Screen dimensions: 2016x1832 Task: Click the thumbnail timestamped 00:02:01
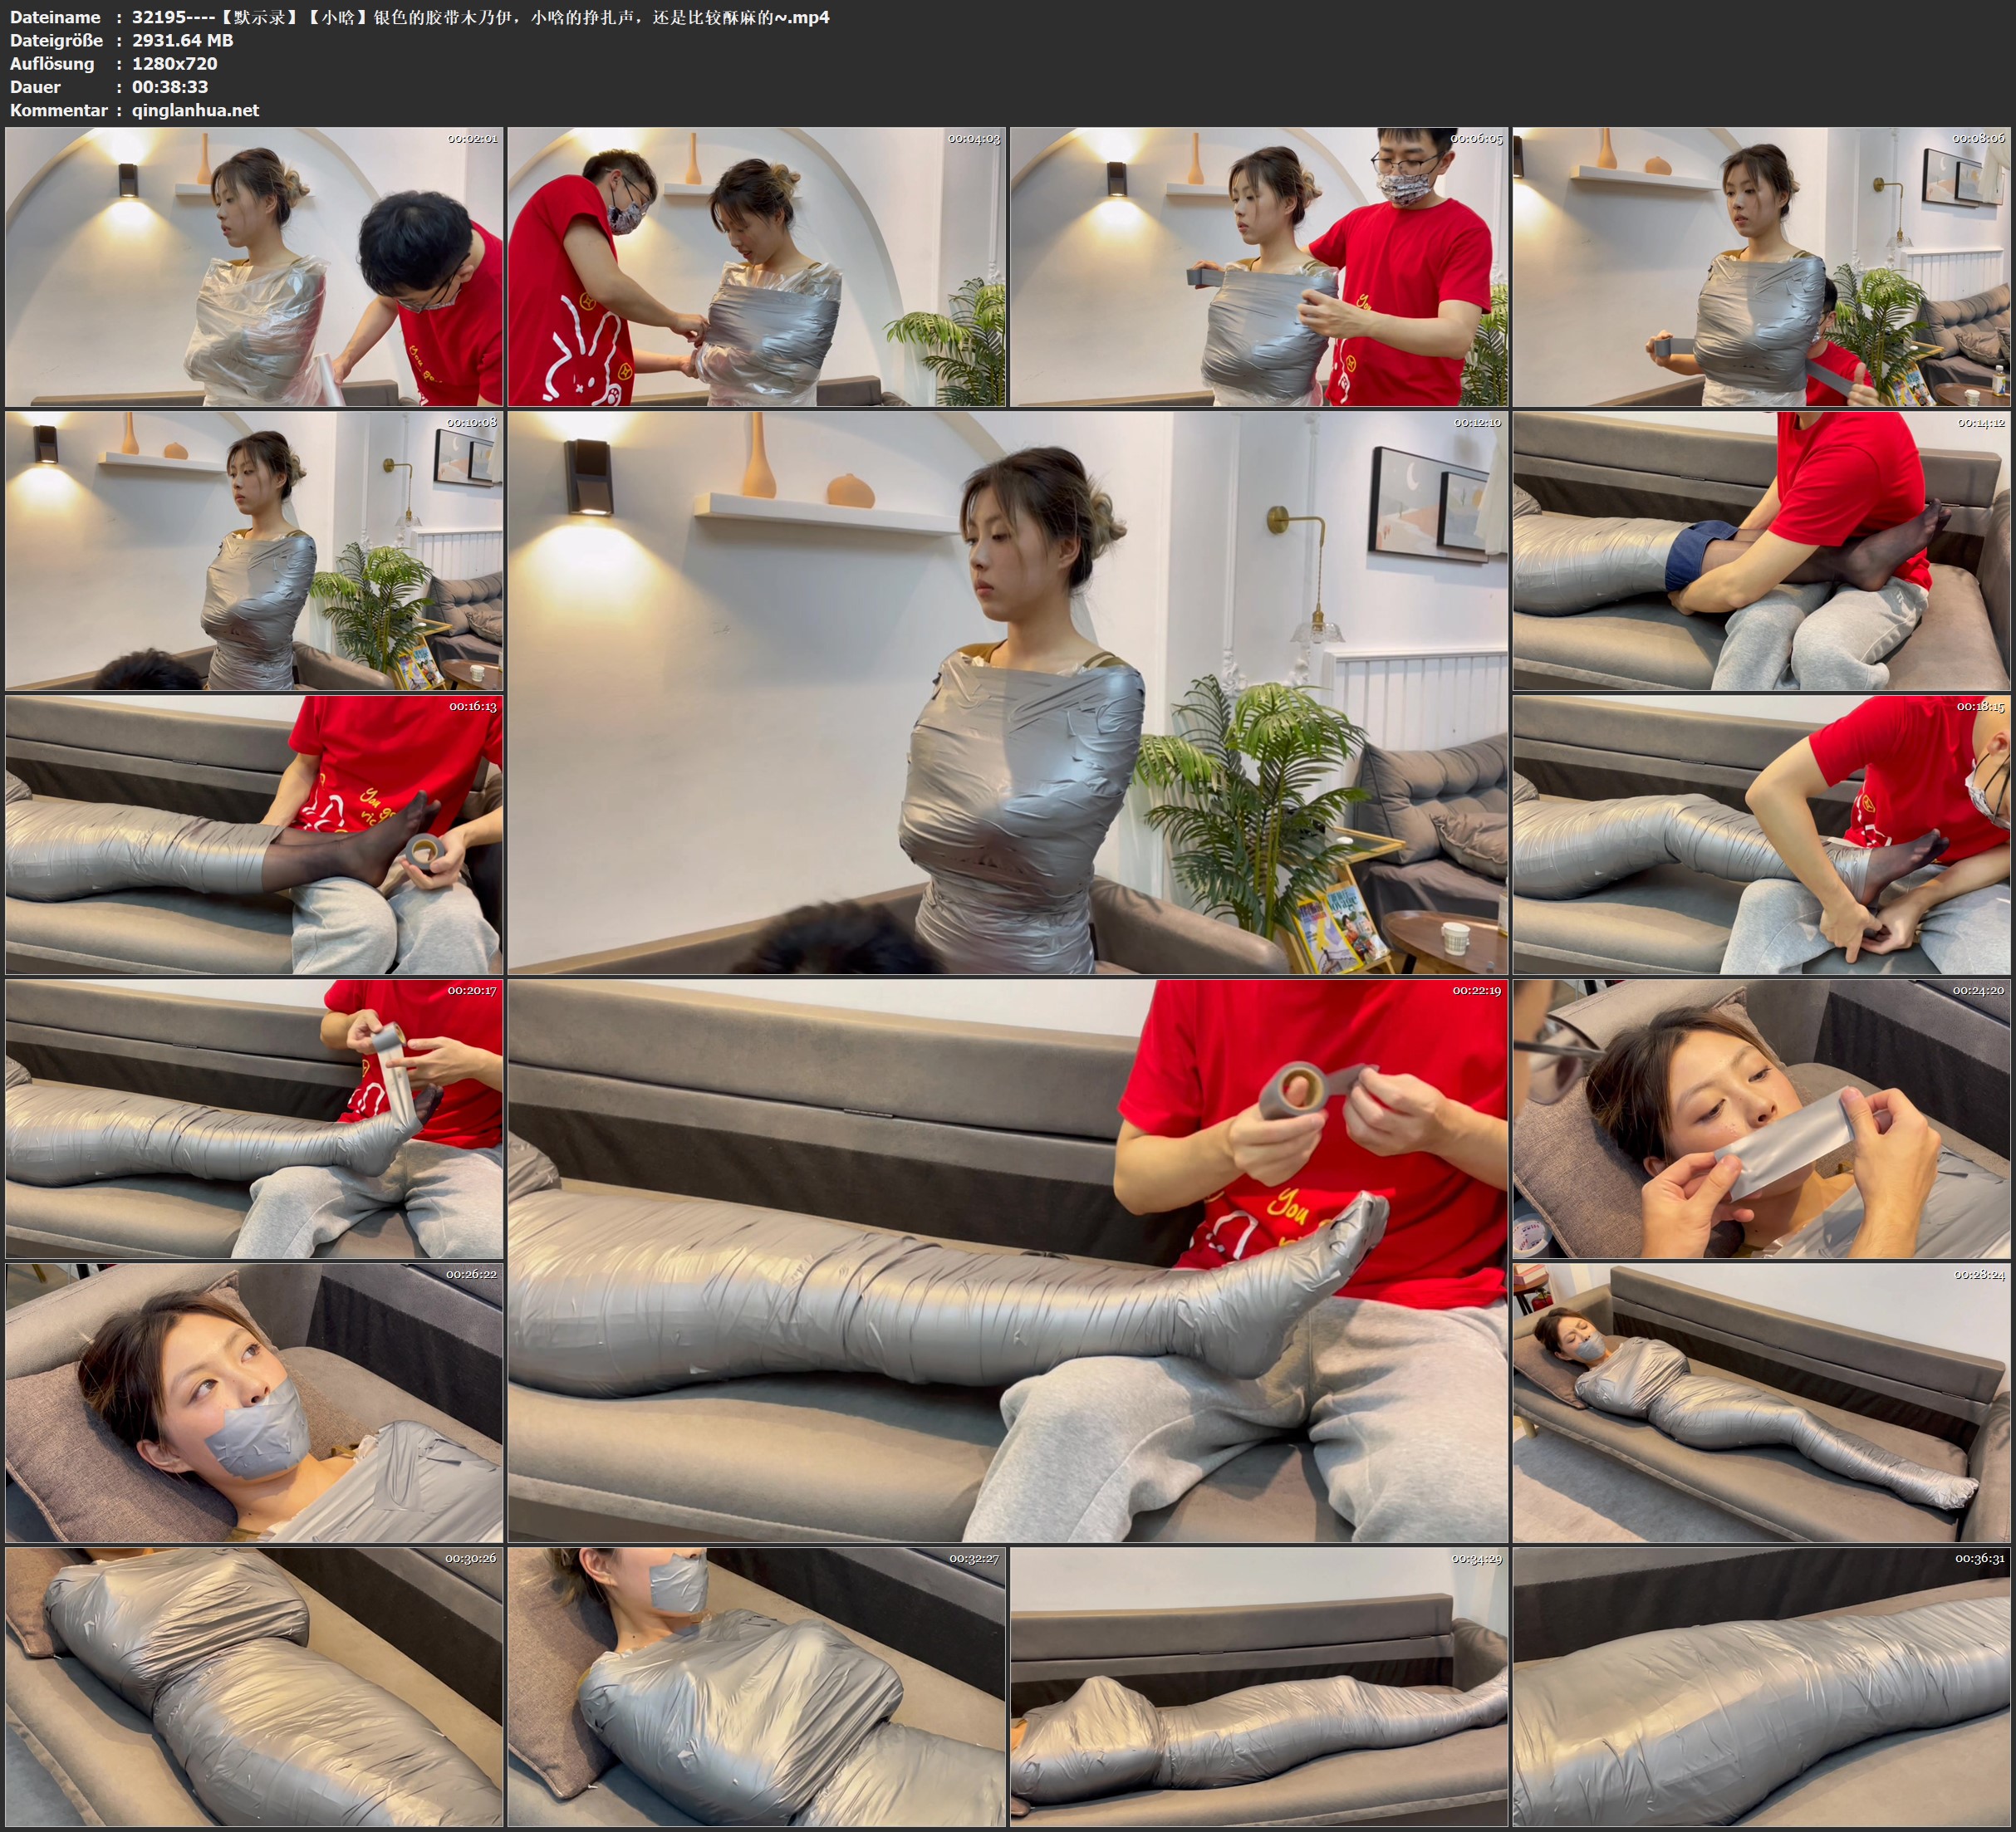coord(254,267)
